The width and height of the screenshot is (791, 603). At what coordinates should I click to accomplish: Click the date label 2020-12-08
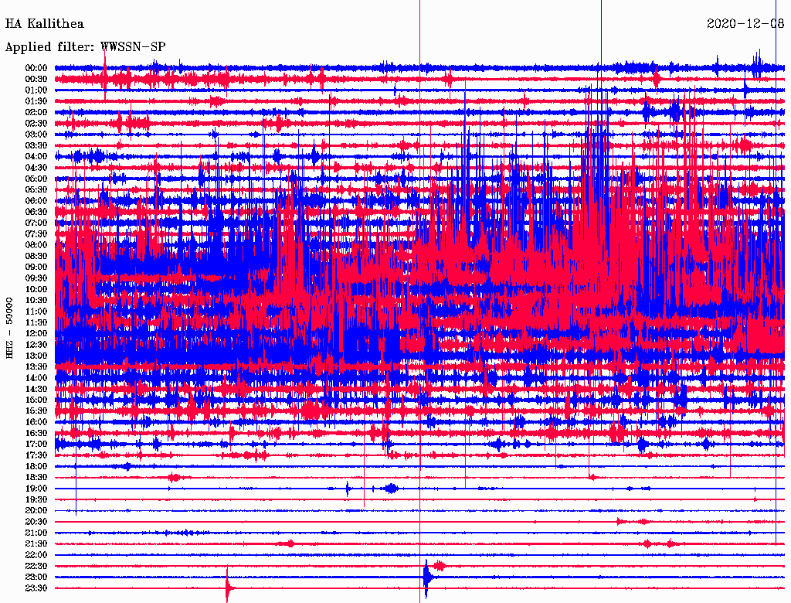(745, 24)
